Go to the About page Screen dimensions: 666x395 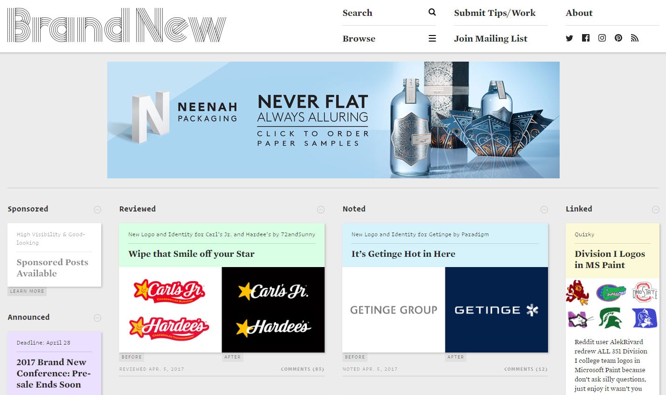click(579, 13)
